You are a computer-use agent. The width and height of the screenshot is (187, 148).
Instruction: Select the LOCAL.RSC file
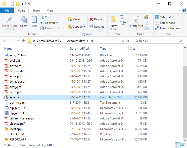click(76, 134)
